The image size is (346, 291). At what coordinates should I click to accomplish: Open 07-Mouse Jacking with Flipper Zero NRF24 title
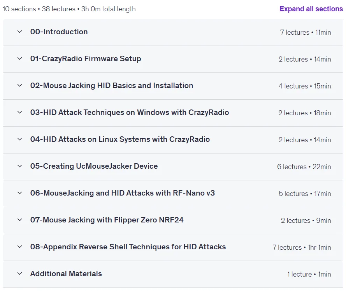[x=107, y=220]
